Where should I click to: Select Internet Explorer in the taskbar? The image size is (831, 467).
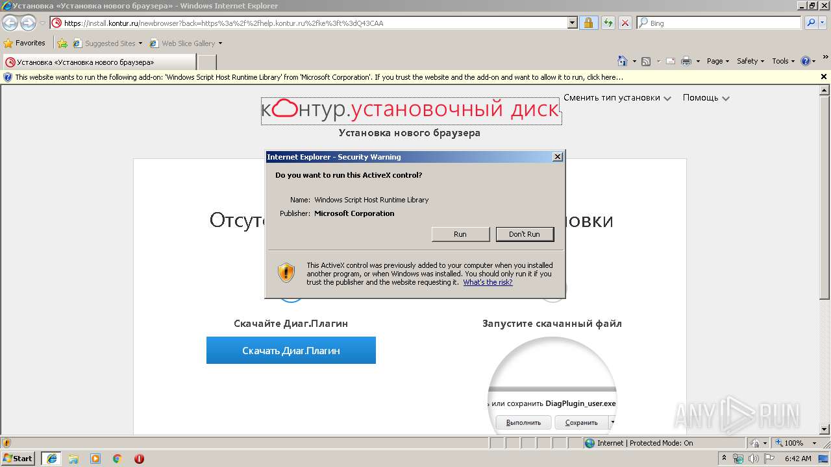coord(52,459)
